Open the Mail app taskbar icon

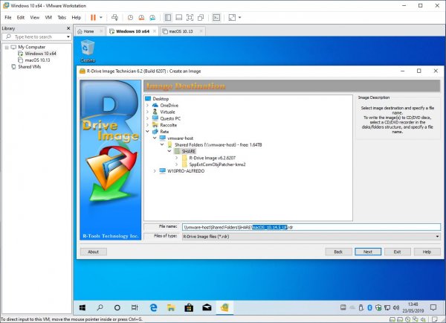[x=207, y=307]
